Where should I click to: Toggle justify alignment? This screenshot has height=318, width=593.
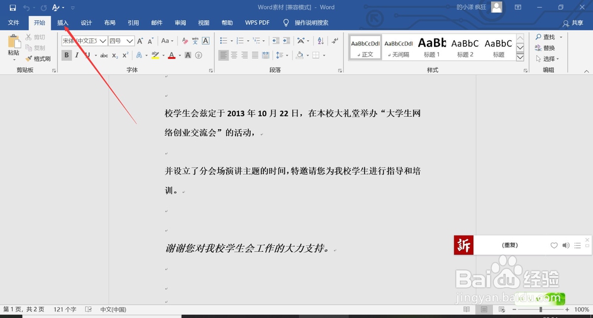click(255, 56)
